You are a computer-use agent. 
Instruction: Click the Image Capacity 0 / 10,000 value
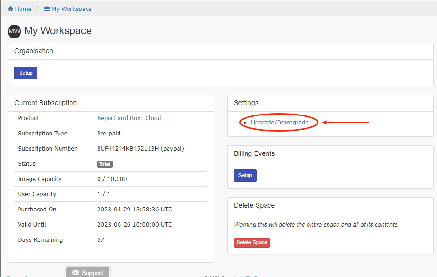pyautogui.click(x=112, y=179)
